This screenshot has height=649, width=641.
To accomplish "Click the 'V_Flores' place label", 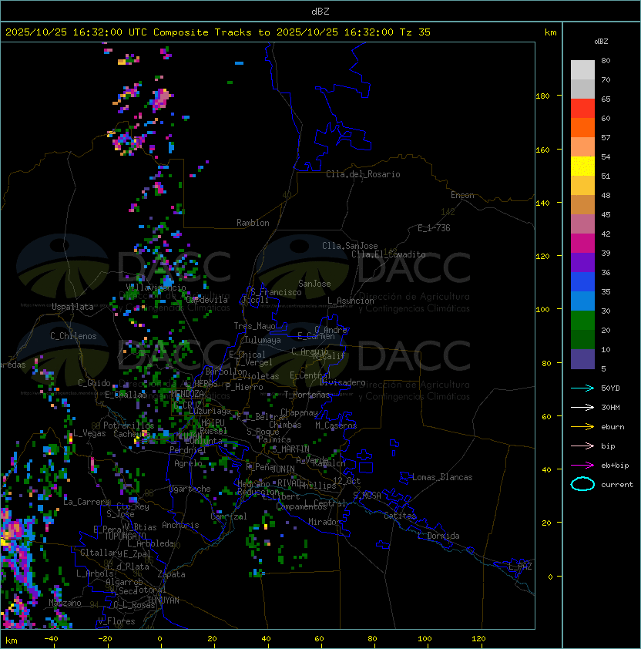I will point(116,621).
